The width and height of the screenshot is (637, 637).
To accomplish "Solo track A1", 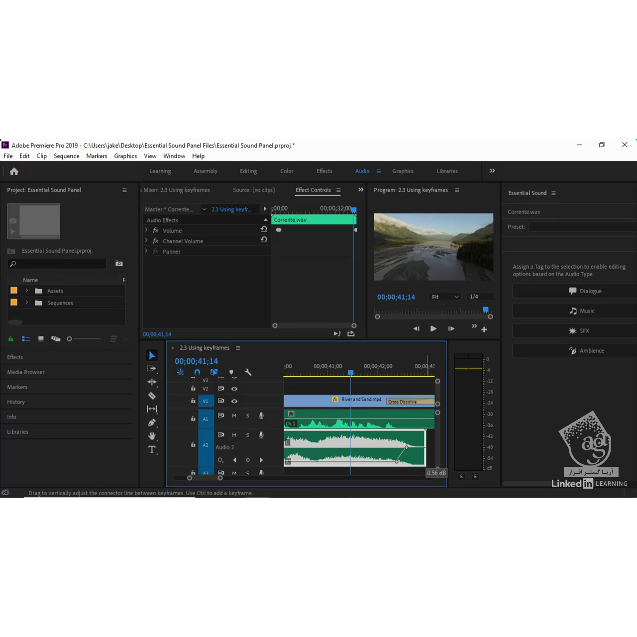I will coord(248,416).
